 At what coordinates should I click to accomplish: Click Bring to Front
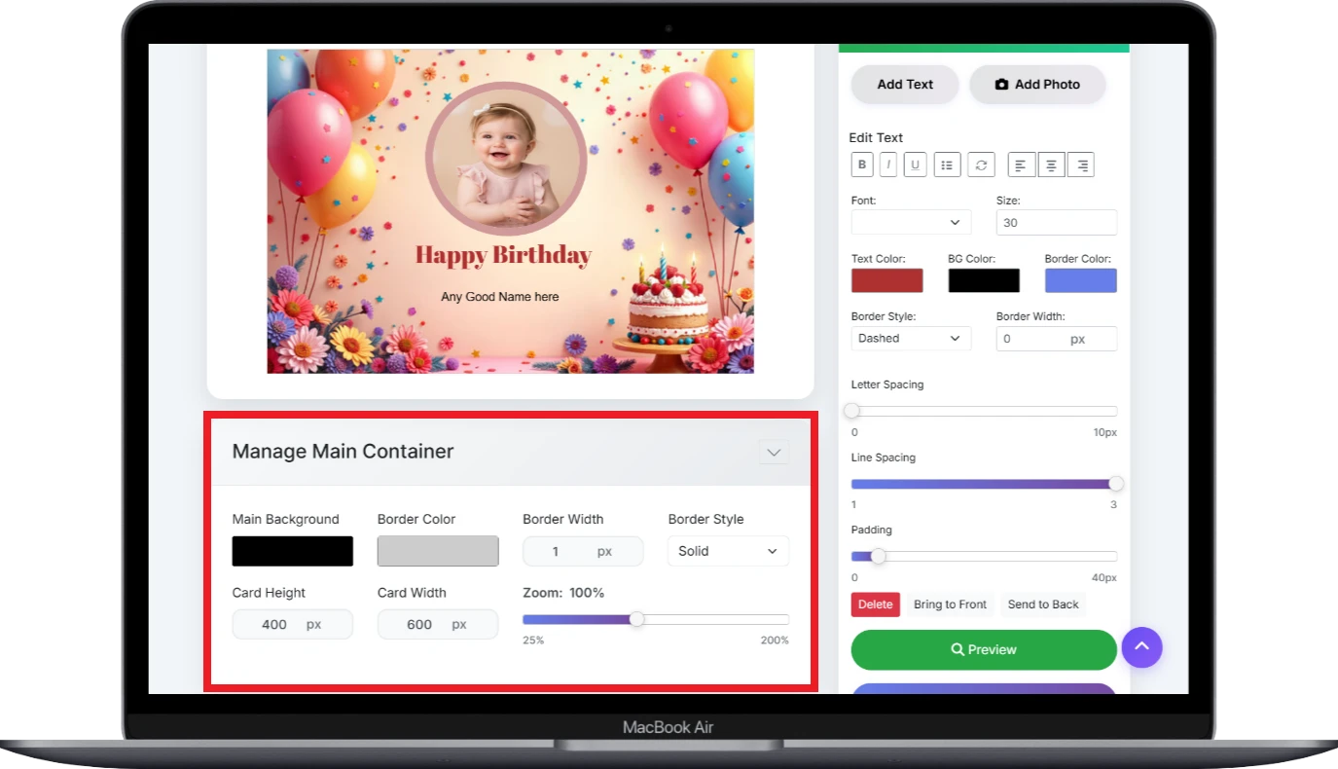click(x=950, y=604)
